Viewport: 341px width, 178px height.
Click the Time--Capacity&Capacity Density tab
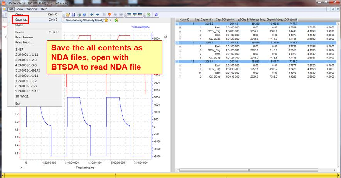(x=84, y=20)
